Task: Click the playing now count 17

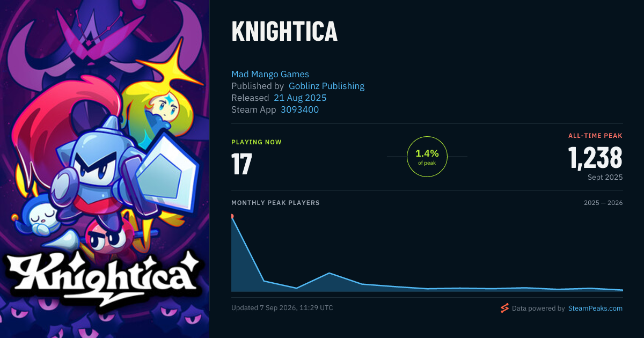Action: pyautogui.click(x=241, y=164)
